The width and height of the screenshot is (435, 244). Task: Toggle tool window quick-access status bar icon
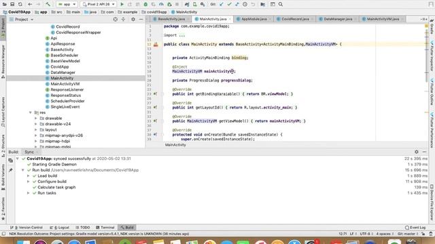coord(3,234)
